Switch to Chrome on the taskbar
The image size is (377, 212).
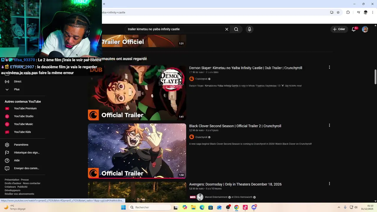click(237, 207)
